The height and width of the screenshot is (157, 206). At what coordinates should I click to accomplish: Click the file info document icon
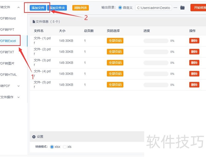pos(34,21)
